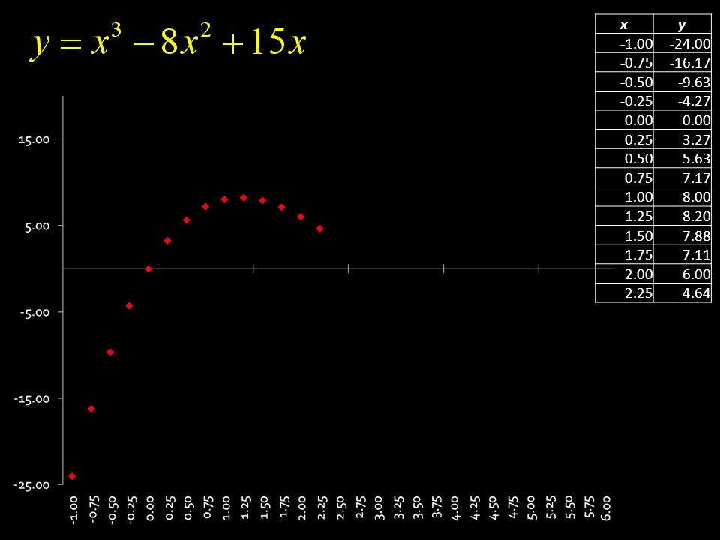Pick the table cell showing 8.00

point(682,196)
